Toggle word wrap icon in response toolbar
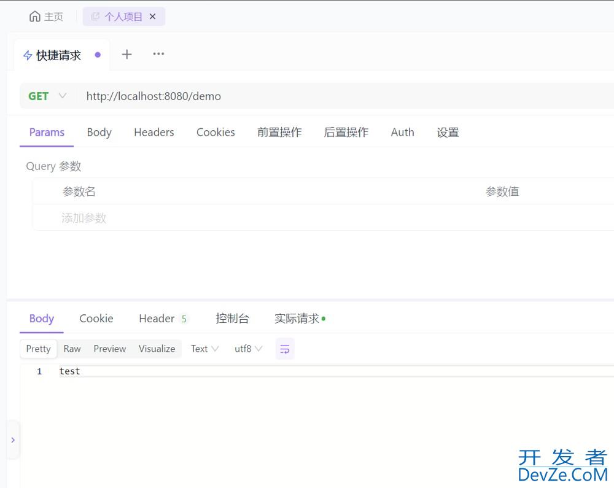This screenshot has width=614, height=488. tap(285, 349)
